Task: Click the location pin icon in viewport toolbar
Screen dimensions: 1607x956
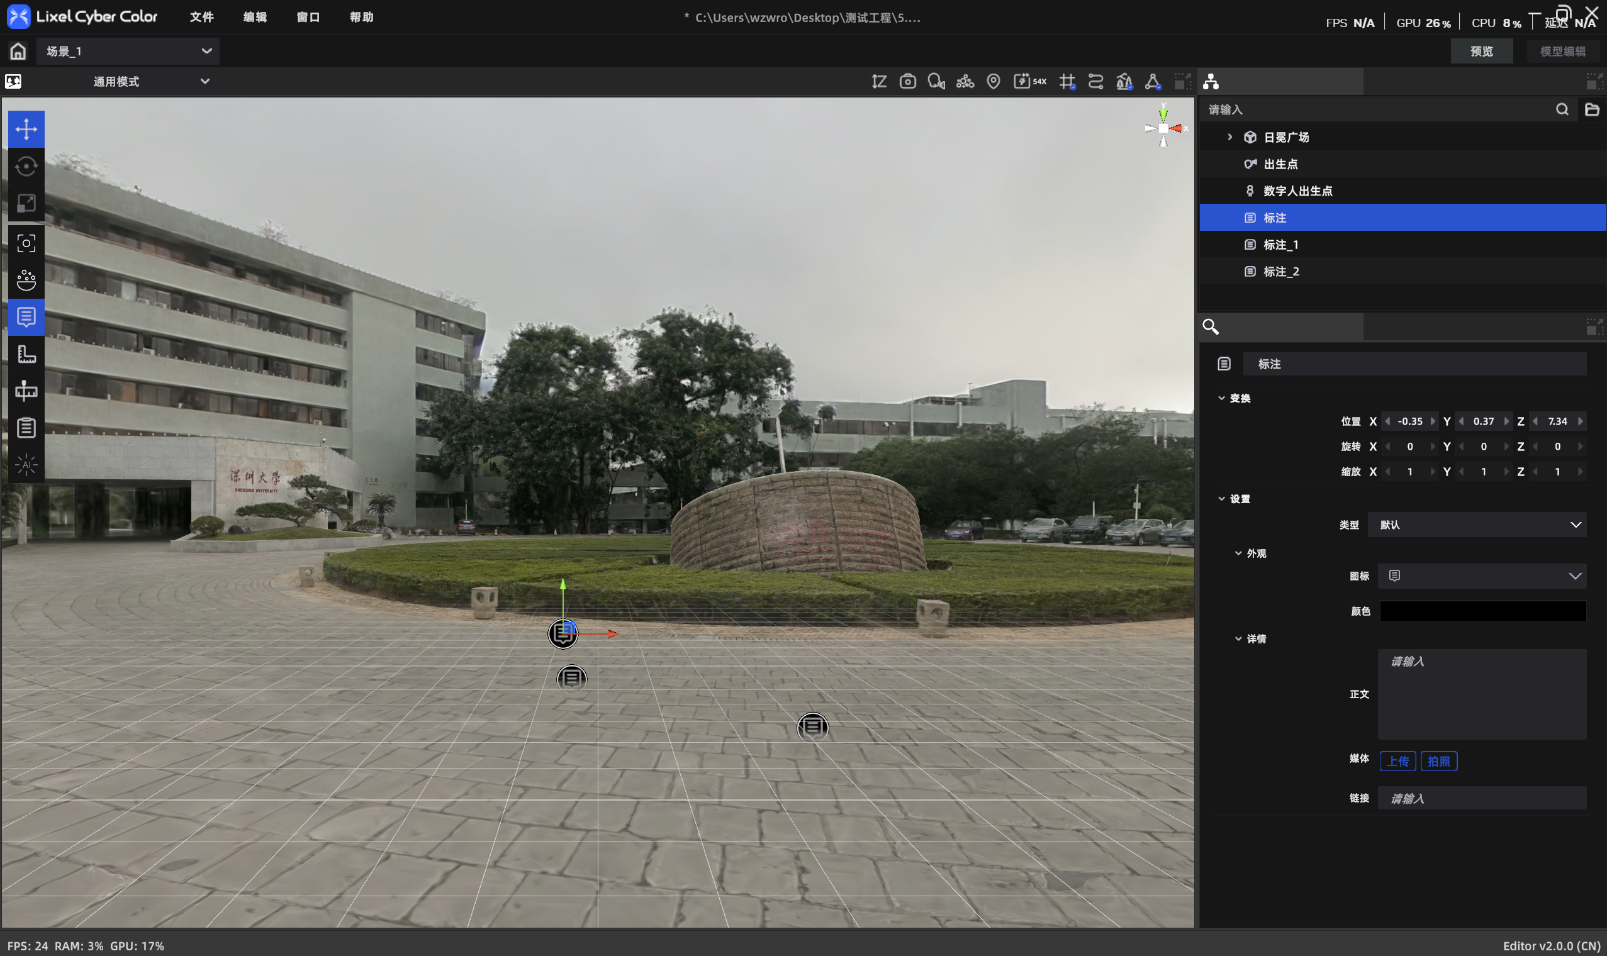Action: tap(994, 81)
